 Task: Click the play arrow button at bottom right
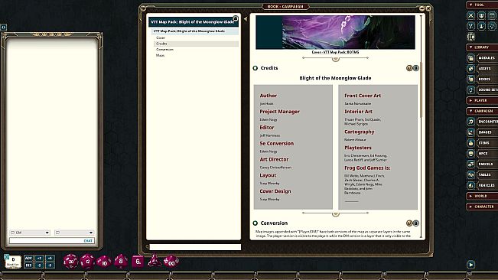click(x=470, y=265)
